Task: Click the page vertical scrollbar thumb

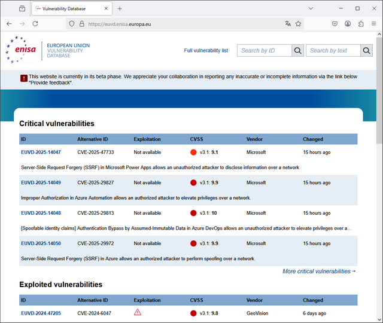Action: click(x=379, y=90)
